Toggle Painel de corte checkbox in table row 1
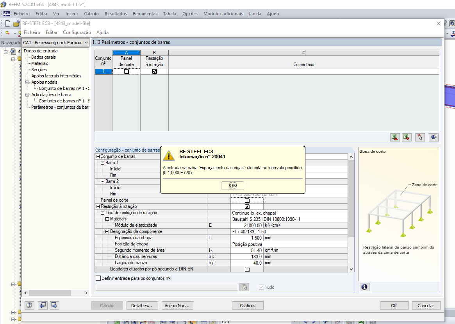 pyautogui.click(x=126, y=72)
